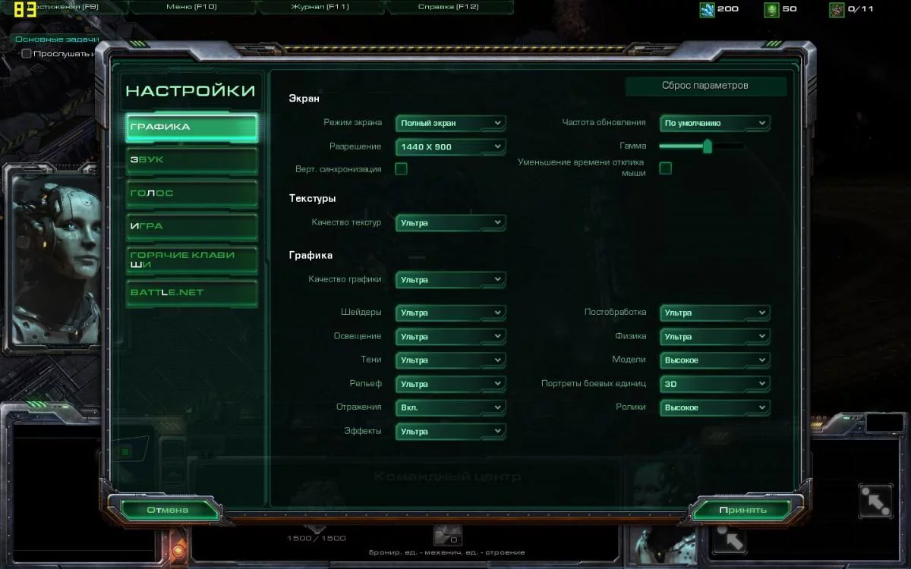Open the Модели dropdown
911x569 pixels.
point(714,360)
